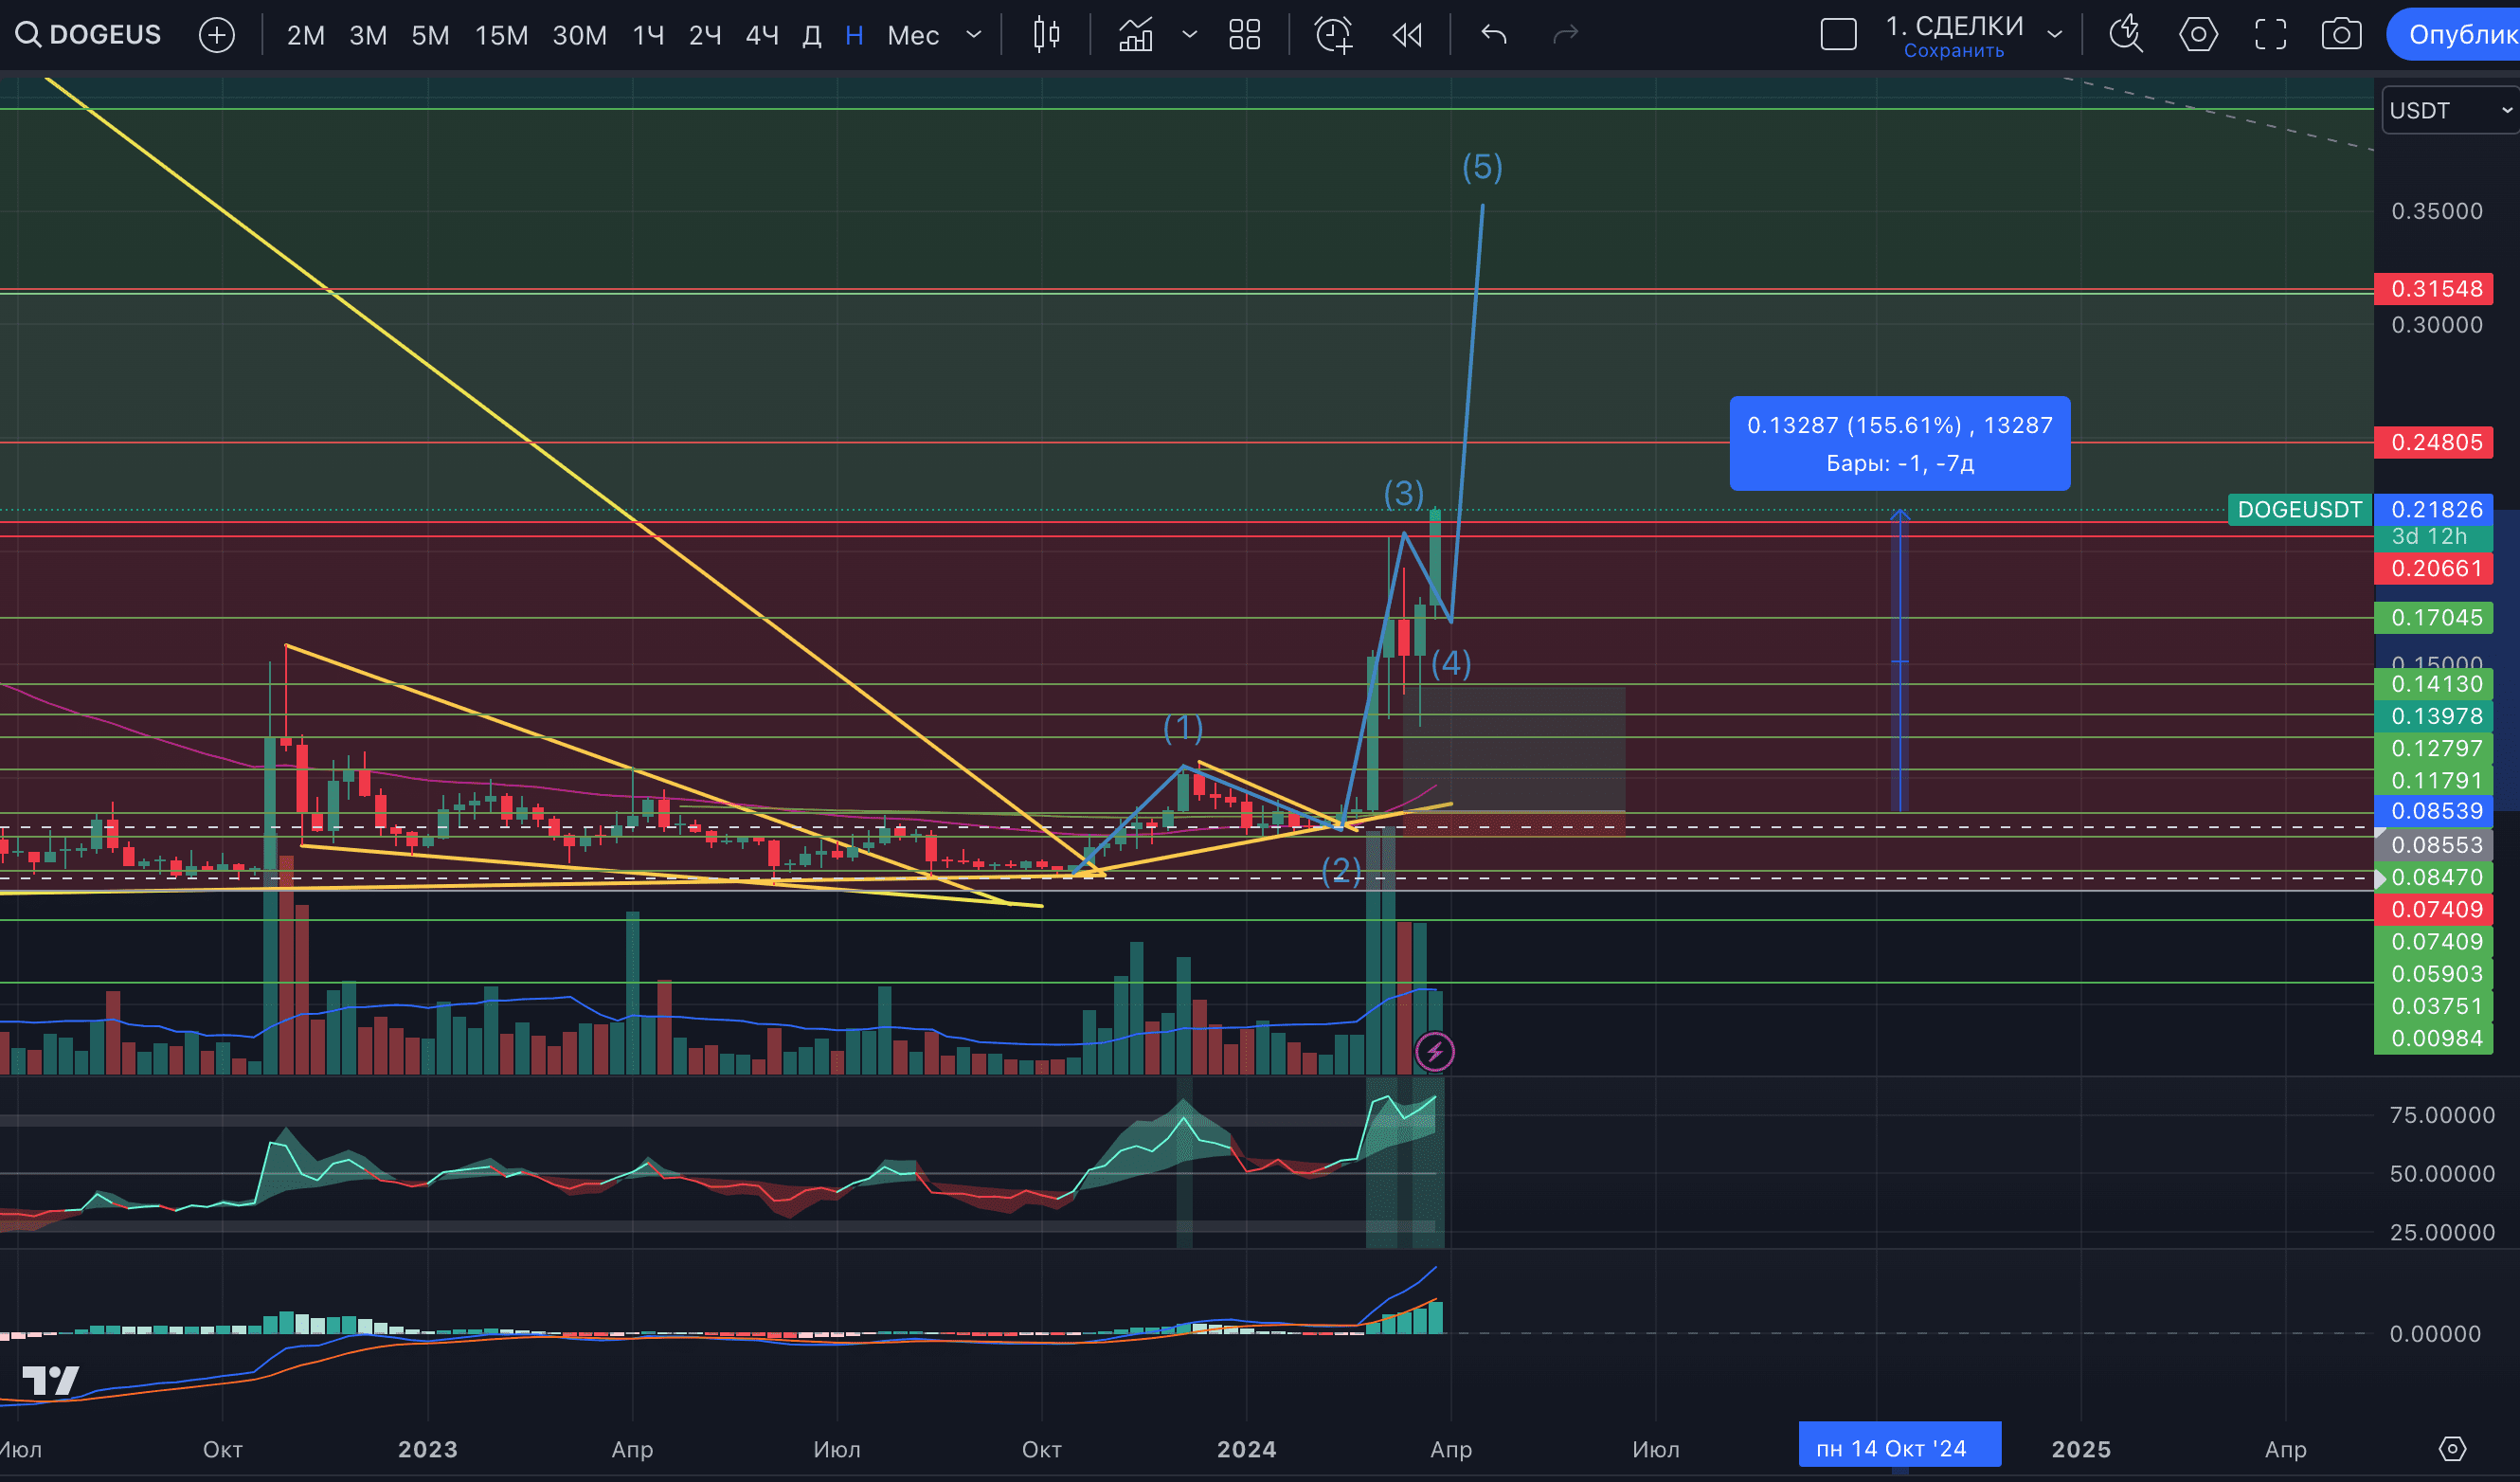Open the multi-chart layout selector icon
This screenshot has height=1482, width=2520.
coord(1244,34)
